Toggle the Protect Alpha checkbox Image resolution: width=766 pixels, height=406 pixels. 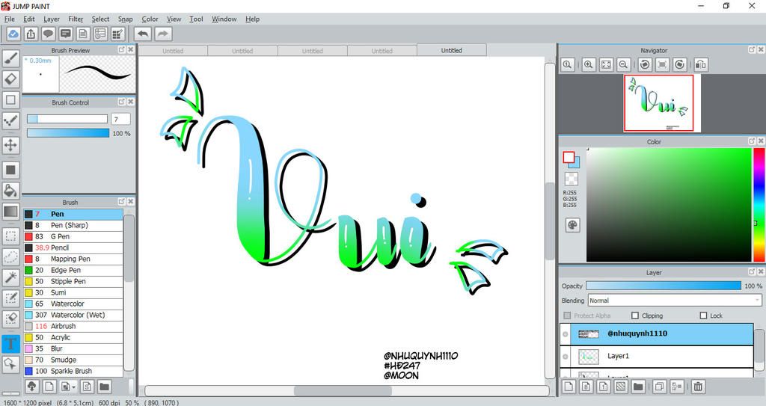(567, 316)
